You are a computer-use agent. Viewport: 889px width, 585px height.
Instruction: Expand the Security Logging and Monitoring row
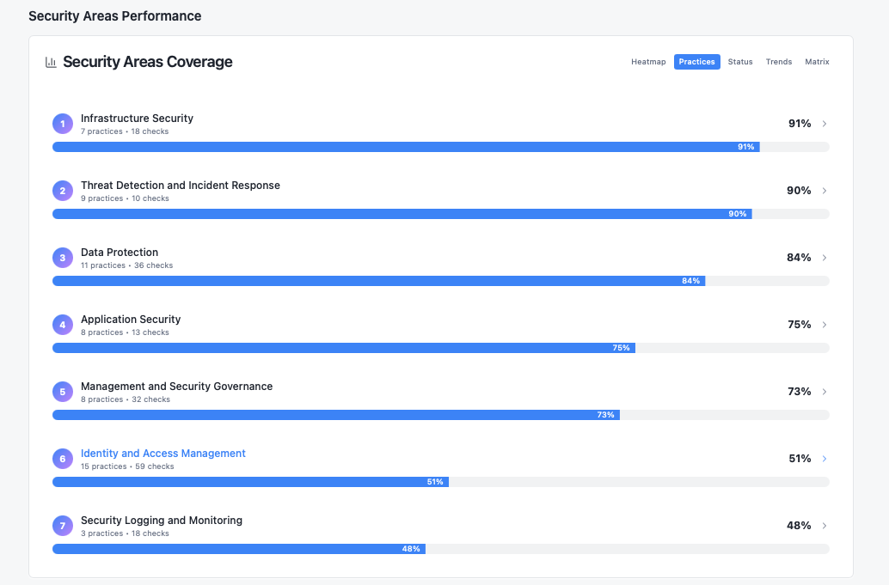[824, 525]
